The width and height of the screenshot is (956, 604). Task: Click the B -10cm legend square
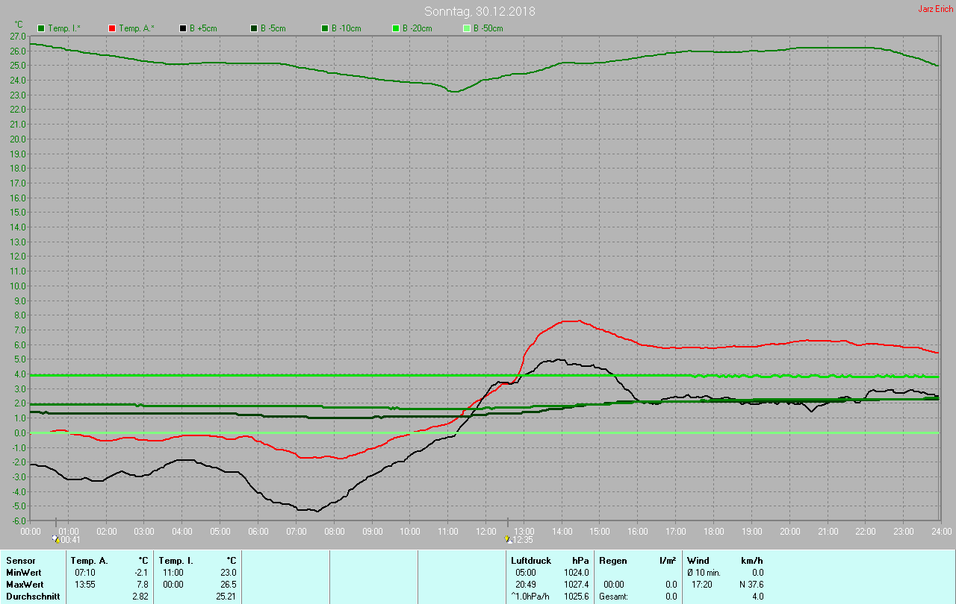[x=325, y=28]
